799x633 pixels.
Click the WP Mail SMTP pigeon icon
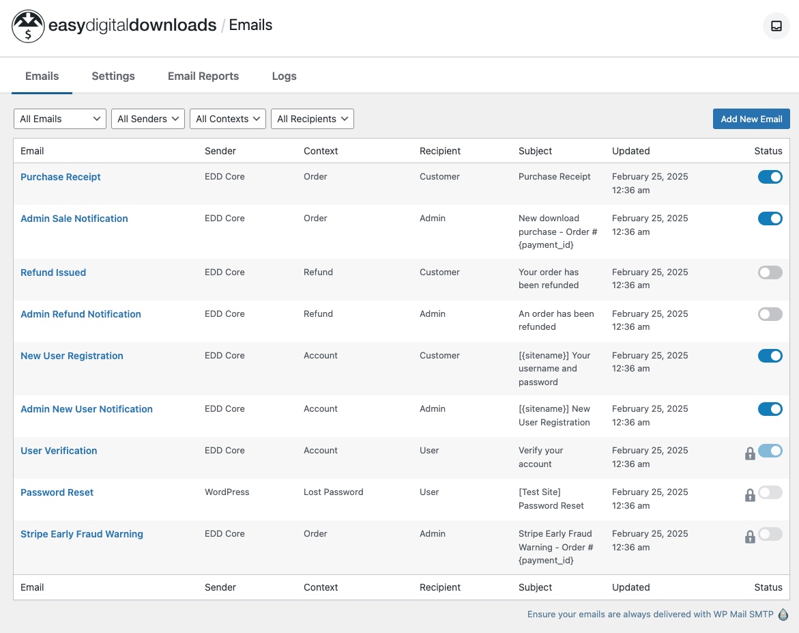tap(783, 614)
